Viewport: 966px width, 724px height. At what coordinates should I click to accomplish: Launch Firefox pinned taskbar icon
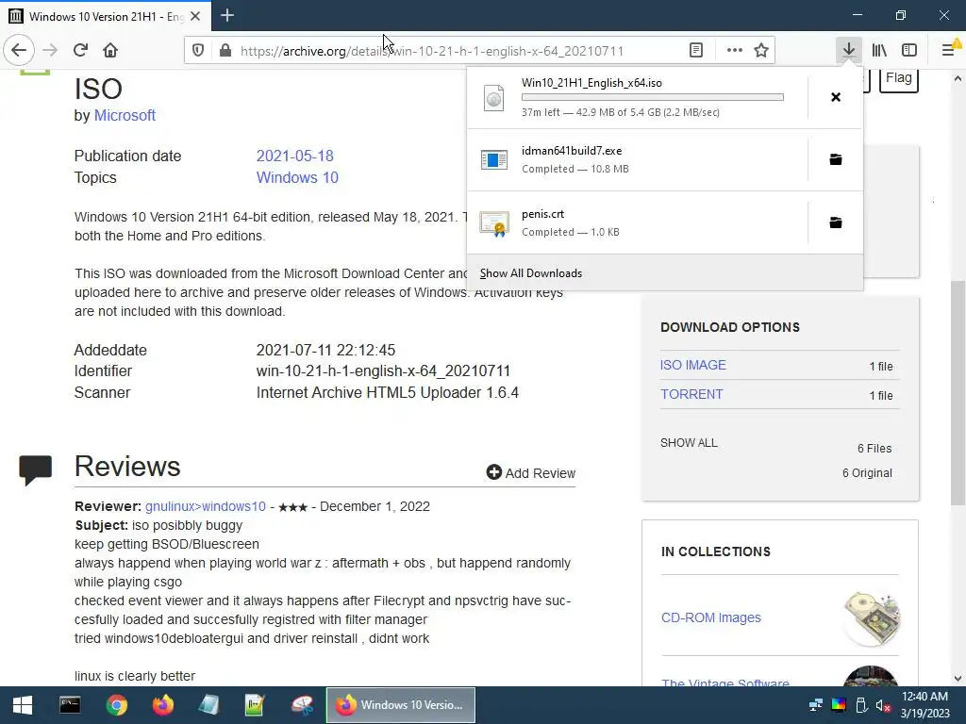click(162, 705)
